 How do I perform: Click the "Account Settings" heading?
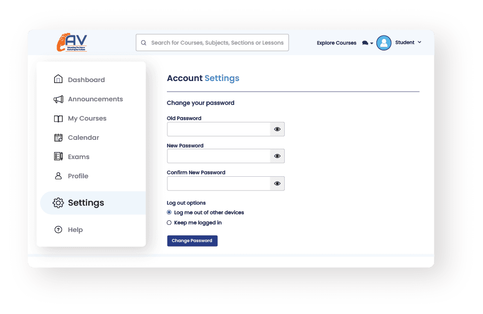tap(203, 78)
